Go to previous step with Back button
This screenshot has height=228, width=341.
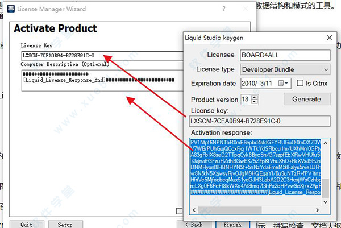click(x=195, y=224)
